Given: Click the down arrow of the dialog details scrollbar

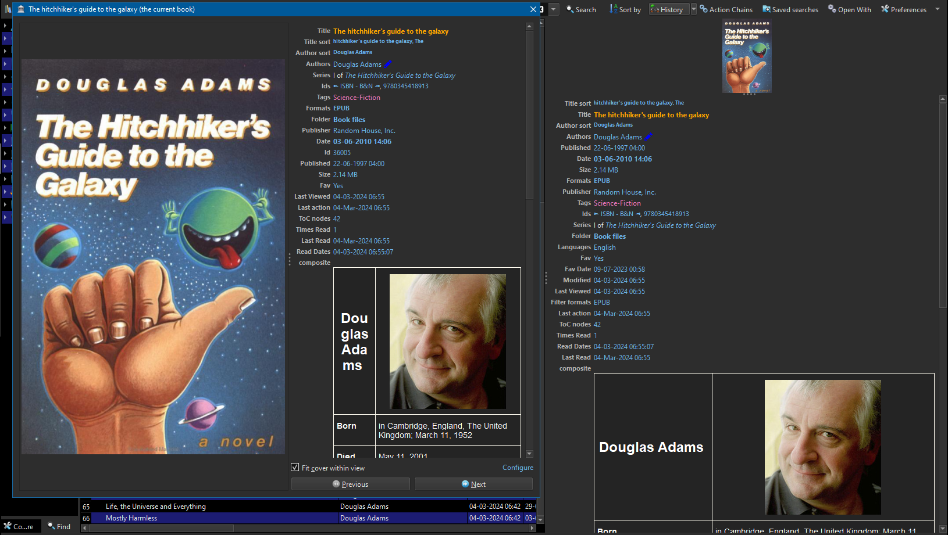Looking at the screenshot, I should [x=529, y=454].
